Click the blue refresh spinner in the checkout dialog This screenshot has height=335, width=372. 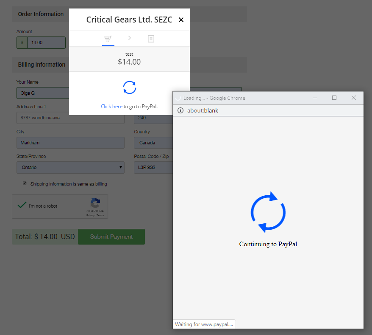tap(130, 87)
